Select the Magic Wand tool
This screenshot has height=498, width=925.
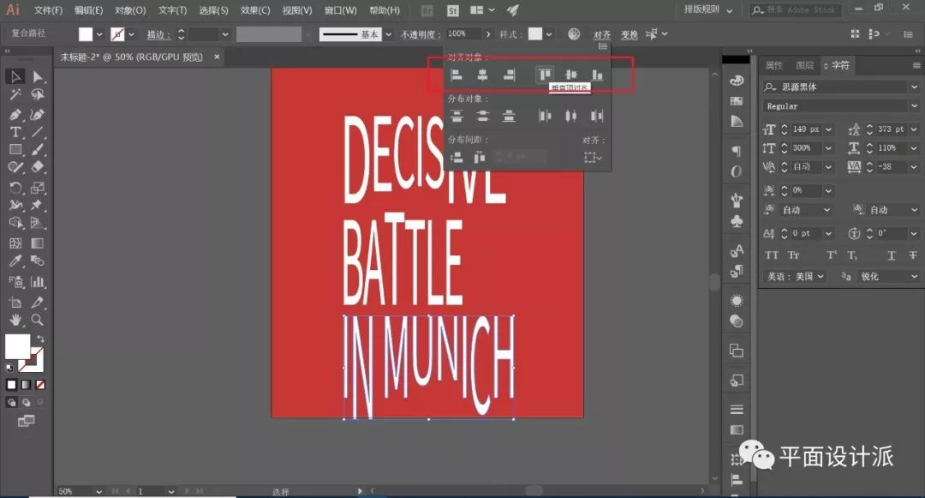[15, 95]
